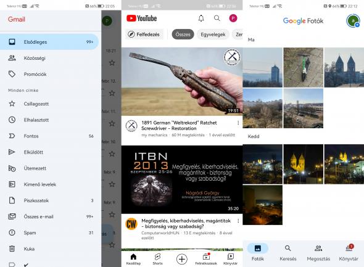Open Keresés search tab in Google Photos
This screenshot has width=364, height=267.
click(288, 252)
